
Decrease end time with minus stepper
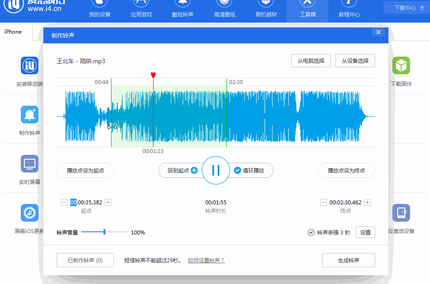point(323,202)
